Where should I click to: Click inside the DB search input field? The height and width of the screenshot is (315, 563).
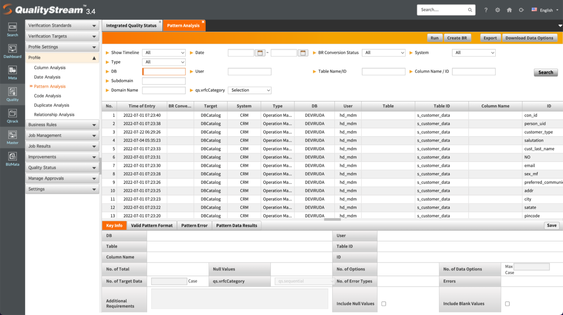click(164, 71)
